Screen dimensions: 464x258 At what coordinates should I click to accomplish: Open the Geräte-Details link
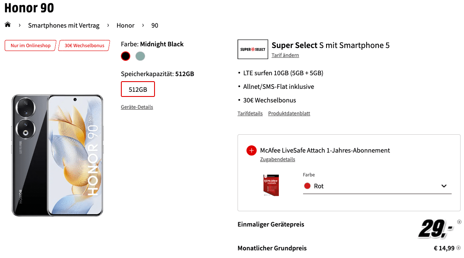point(137,107)
